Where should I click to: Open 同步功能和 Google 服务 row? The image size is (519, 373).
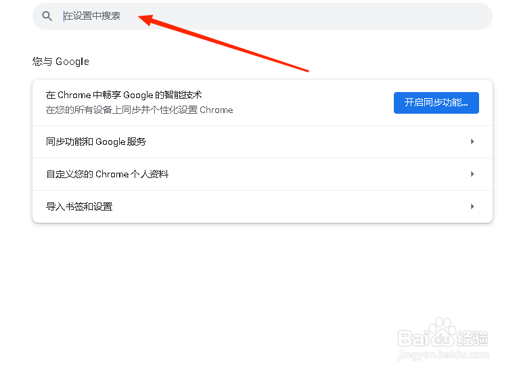pos(263,141)
